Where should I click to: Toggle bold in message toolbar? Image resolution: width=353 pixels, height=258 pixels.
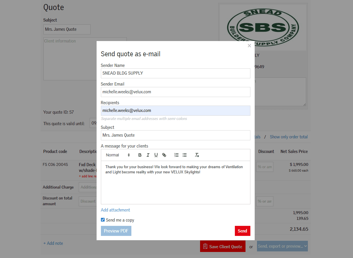[140, 155]
